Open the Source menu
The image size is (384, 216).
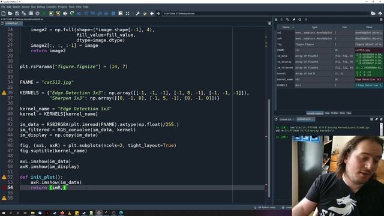26,7
